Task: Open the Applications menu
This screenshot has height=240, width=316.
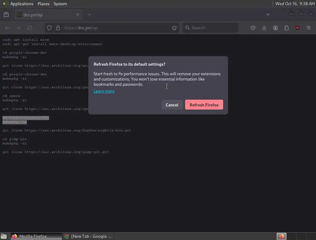Action: 22,4
